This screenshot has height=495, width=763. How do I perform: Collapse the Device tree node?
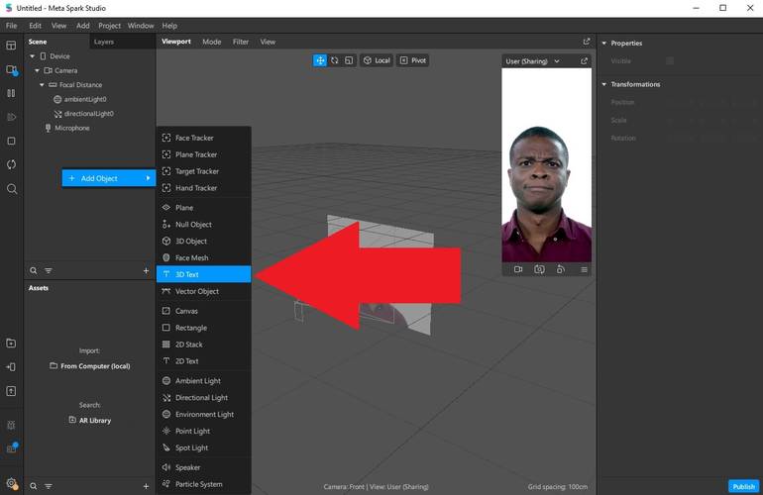tap(32, 56)
